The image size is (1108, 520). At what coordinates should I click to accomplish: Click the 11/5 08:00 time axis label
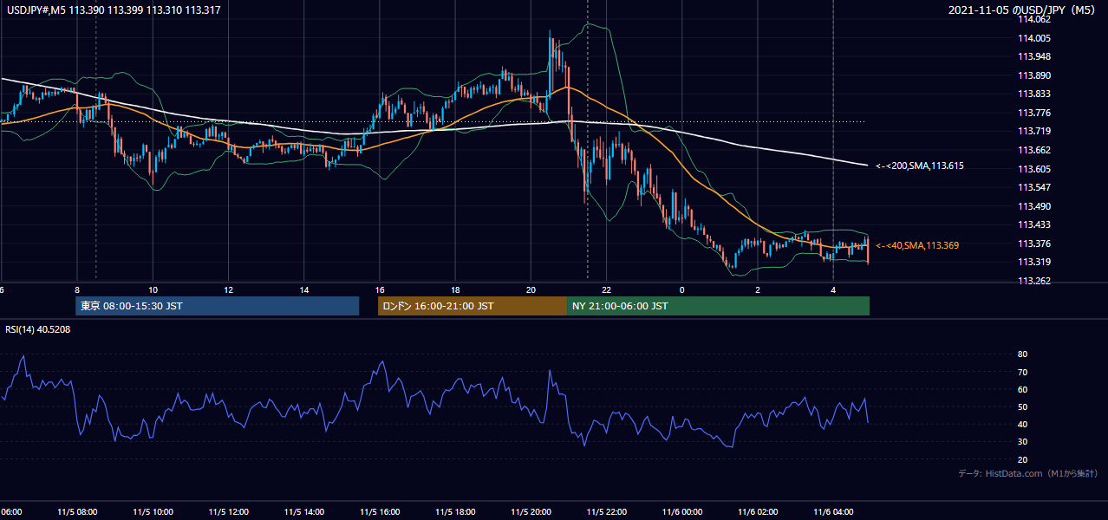[77, 511]
